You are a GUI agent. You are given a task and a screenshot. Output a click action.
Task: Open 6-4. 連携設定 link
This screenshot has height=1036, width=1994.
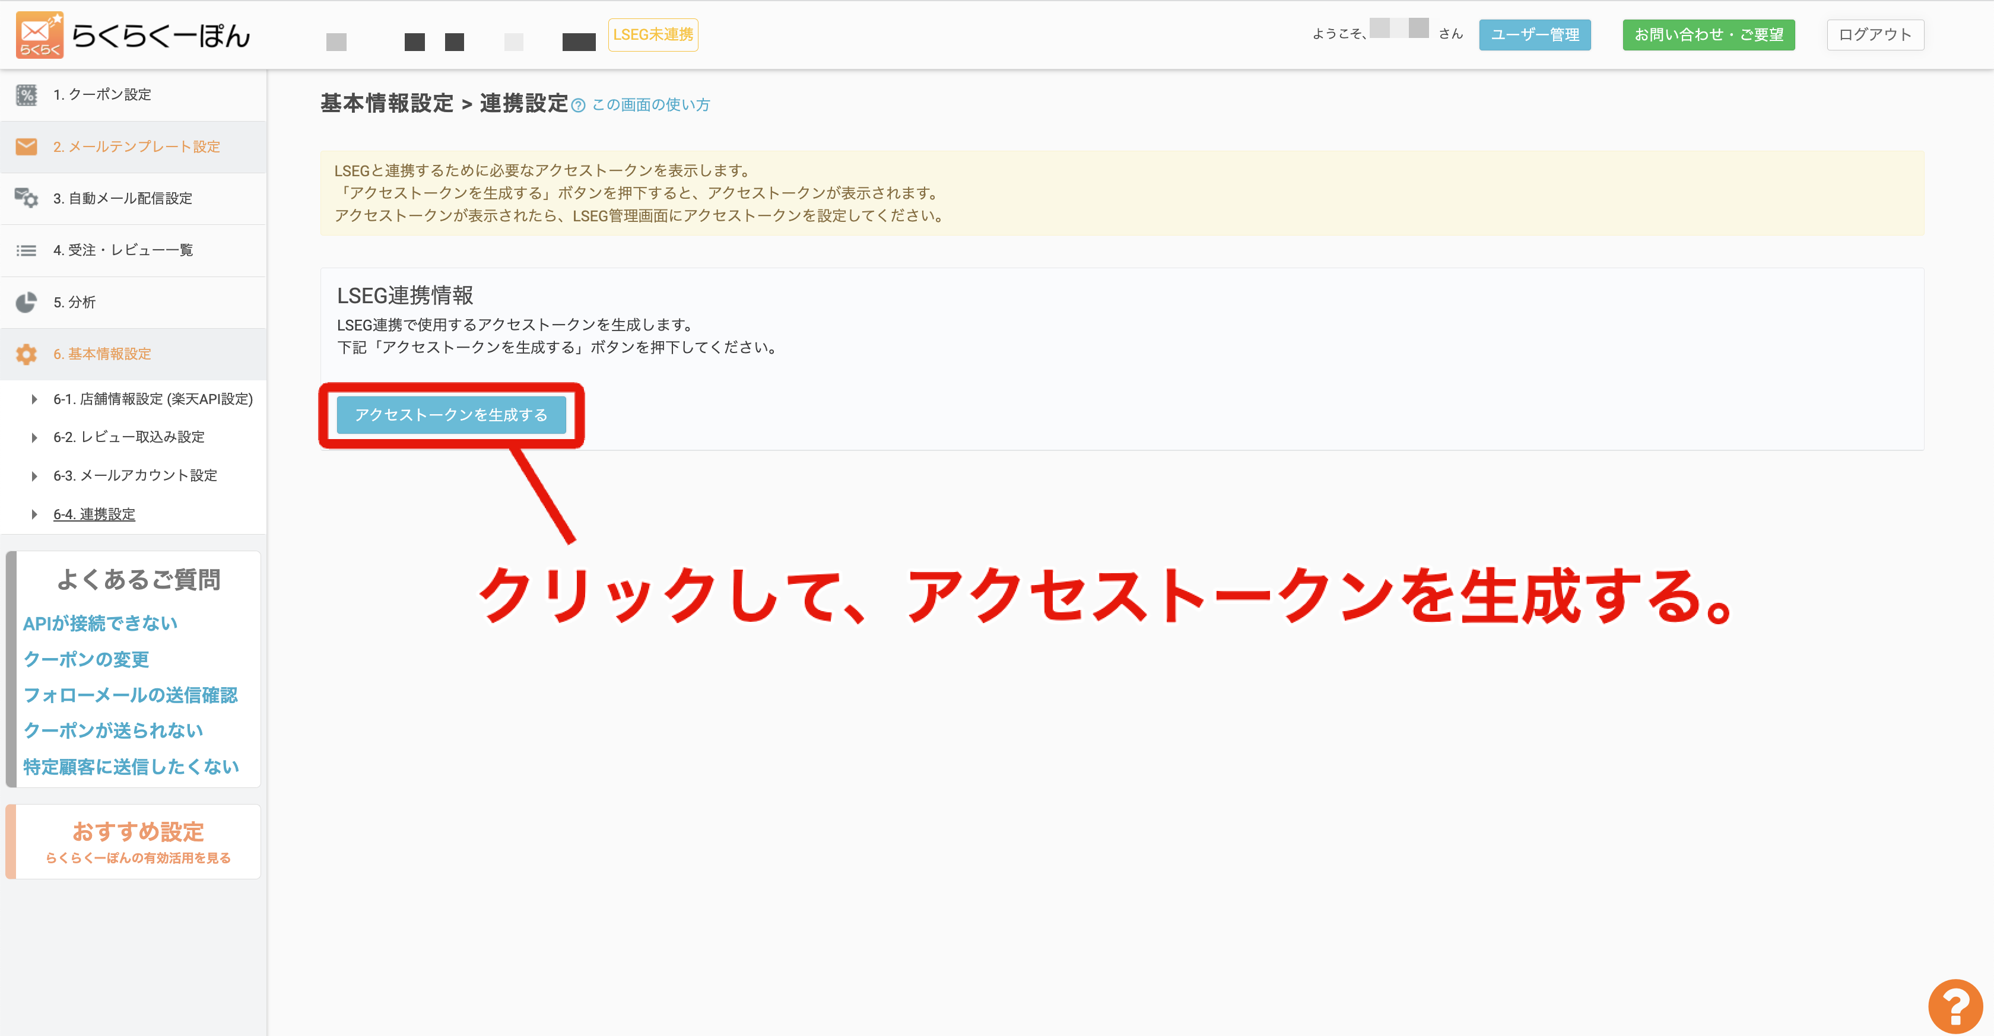tap(94, 514)
